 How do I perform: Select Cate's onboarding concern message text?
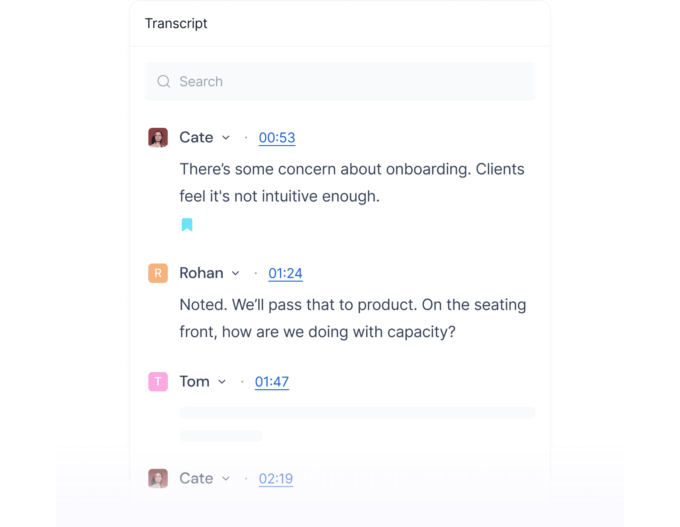(352, 183)
